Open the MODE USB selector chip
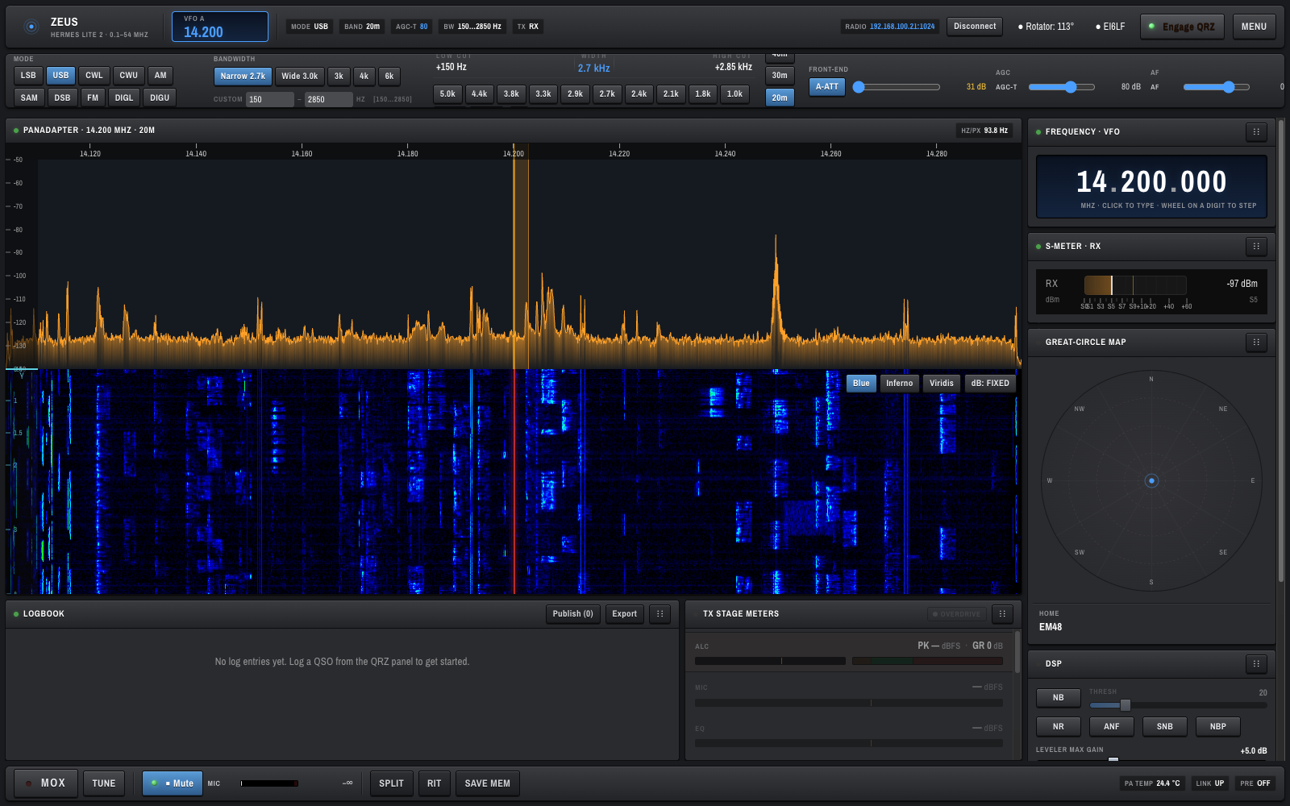This screenshot has height=806, width=1290. coord(310,27)
